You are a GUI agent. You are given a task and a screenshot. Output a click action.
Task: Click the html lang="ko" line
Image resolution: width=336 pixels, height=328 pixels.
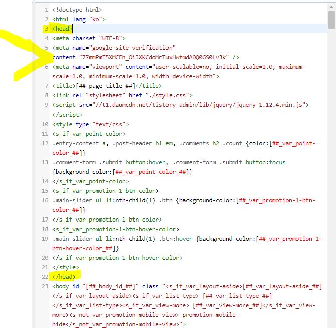[79, 19]
